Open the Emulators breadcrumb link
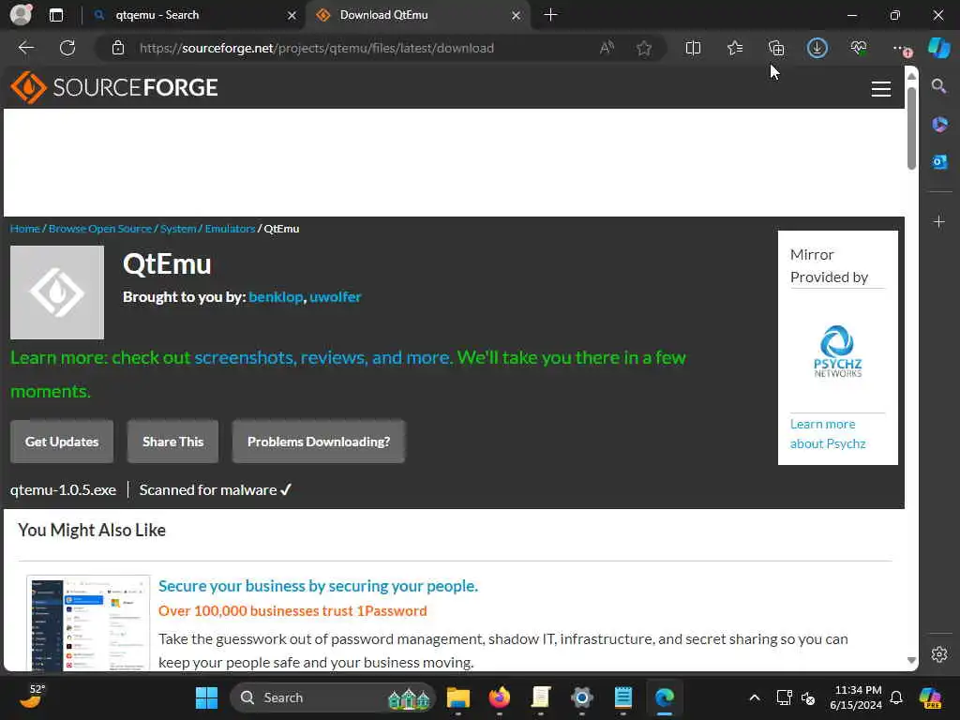The width and height of the screenshot is (960, 720). (x=230, y=229)
